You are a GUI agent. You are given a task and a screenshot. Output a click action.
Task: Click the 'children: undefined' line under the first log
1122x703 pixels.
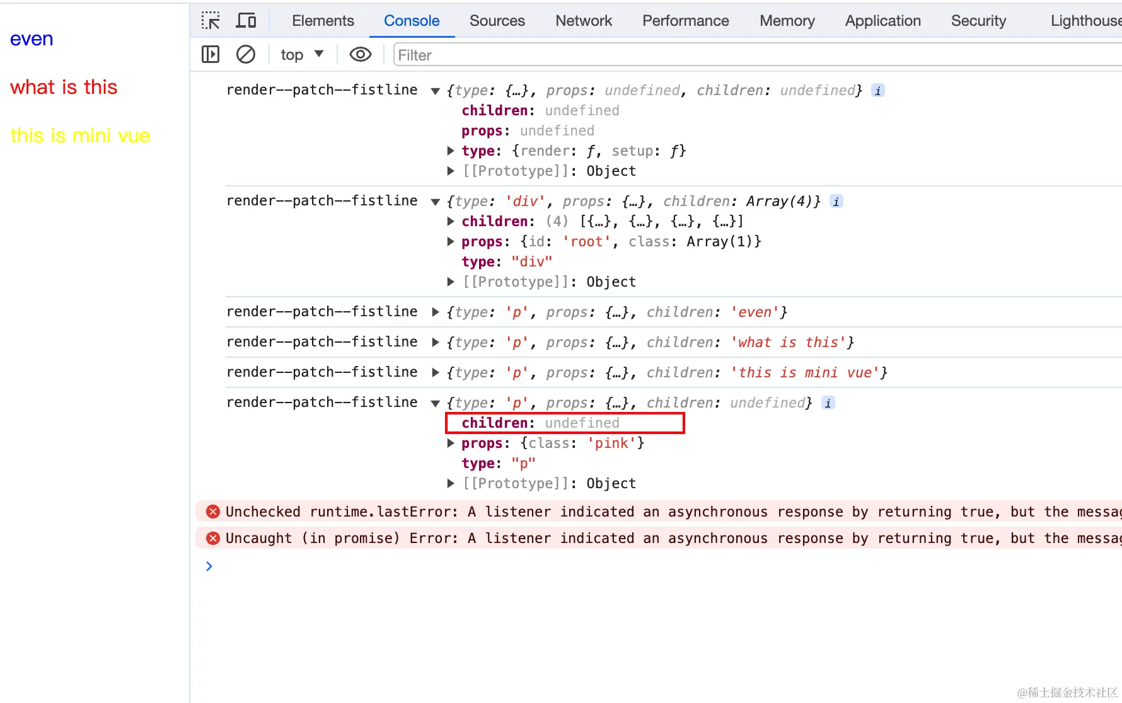pos(540,110)
